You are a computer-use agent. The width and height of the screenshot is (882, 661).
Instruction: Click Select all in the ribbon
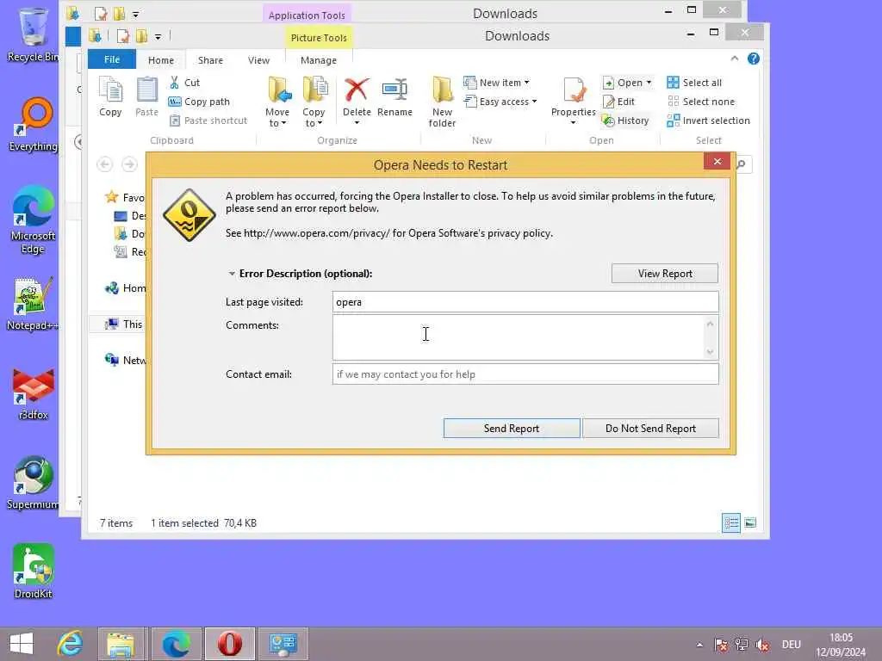tap(694, 83)
